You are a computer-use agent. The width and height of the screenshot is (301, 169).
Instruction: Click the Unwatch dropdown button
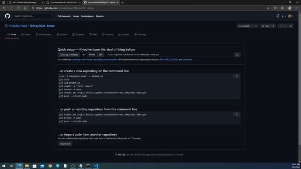pyautogui.click(x=245, y=26)
